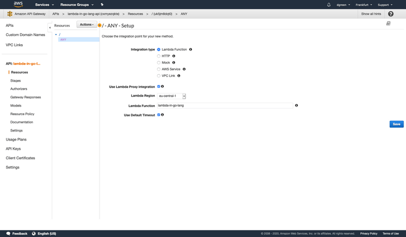
Task: Show info icon next to AWS Service
Action: [184, 69]
